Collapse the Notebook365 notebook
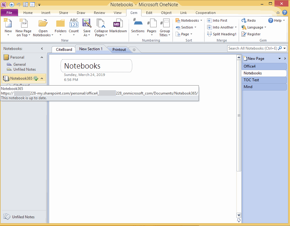290x226 pixels. point(42,78)
